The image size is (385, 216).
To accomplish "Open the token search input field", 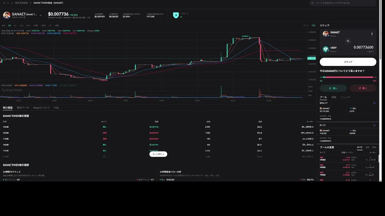I will click(343, 3).
